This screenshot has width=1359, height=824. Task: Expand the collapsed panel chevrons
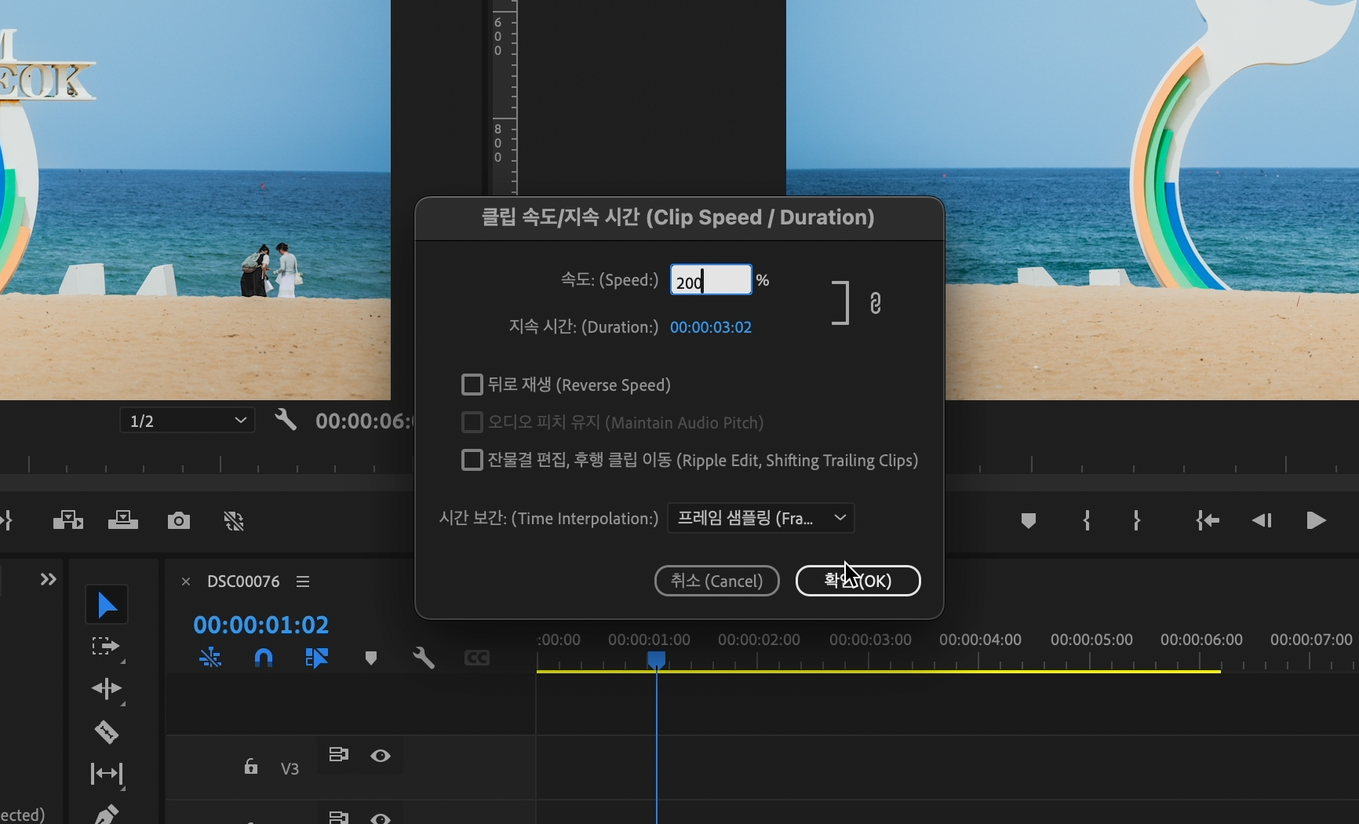[x=49, y=579]
